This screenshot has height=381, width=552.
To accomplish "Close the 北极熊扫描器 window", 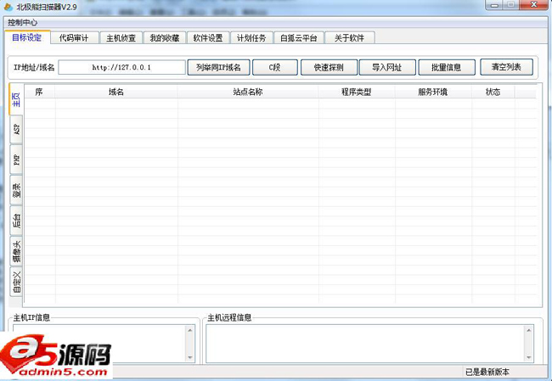I will (533, 4).
